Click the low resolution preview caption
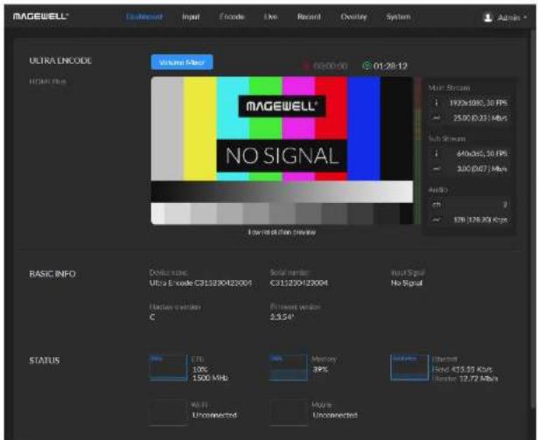Image resolution: width=538 pixels, height=440 pixels. coord(282,233)
